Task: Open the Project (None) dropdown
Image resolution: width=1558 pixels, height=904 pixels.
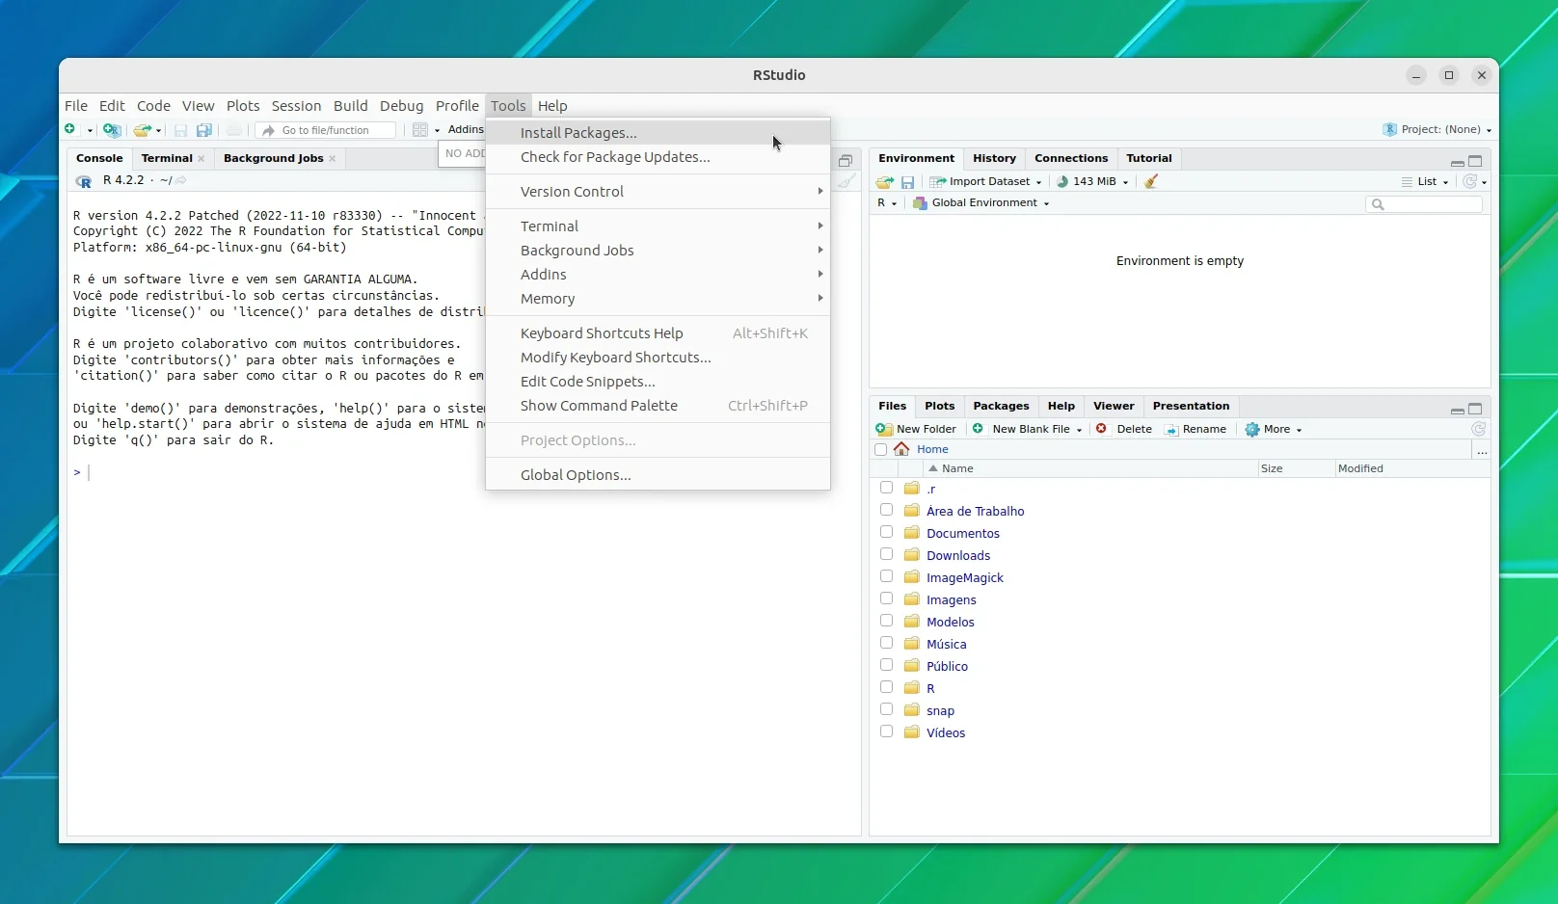Action: [1437, 129]
